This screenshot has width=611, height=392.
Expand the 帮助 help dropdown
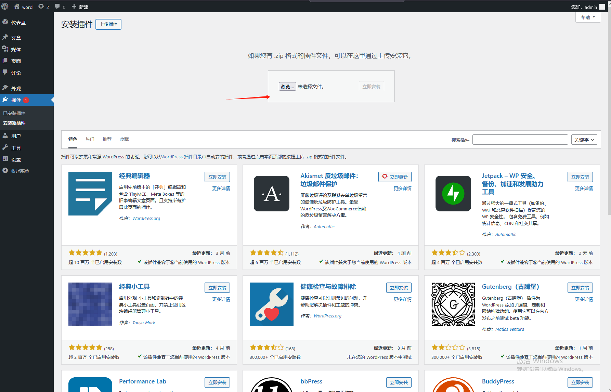point(588,17)
